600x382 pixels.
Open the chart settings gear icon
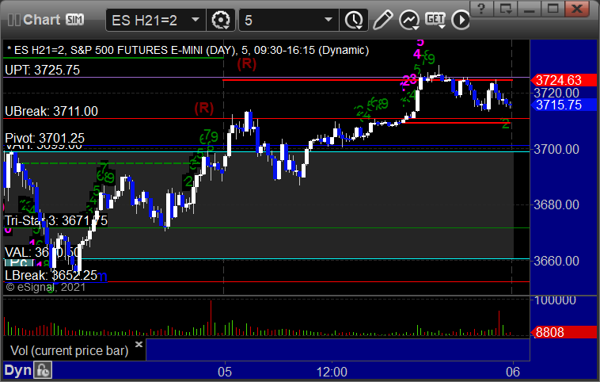pyautogui.click(x=221, y=20)
